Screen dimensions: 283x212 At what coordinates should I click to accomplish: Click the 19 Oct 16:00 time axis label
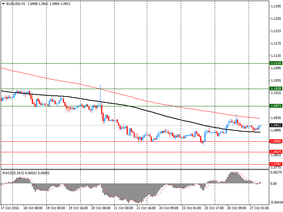click(x=78, y=208)
